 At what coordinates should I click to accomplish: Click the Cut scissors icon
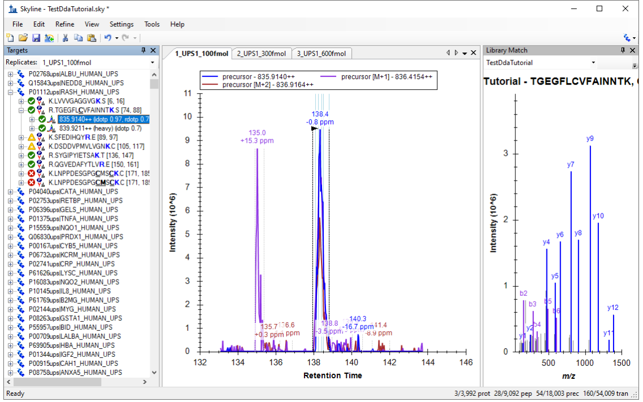(x=66, y=38)
